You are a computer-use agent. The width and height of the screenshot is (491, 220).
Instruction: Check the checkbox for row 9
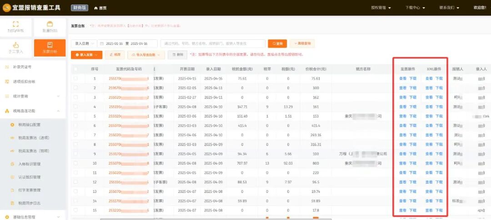point(75,154)
